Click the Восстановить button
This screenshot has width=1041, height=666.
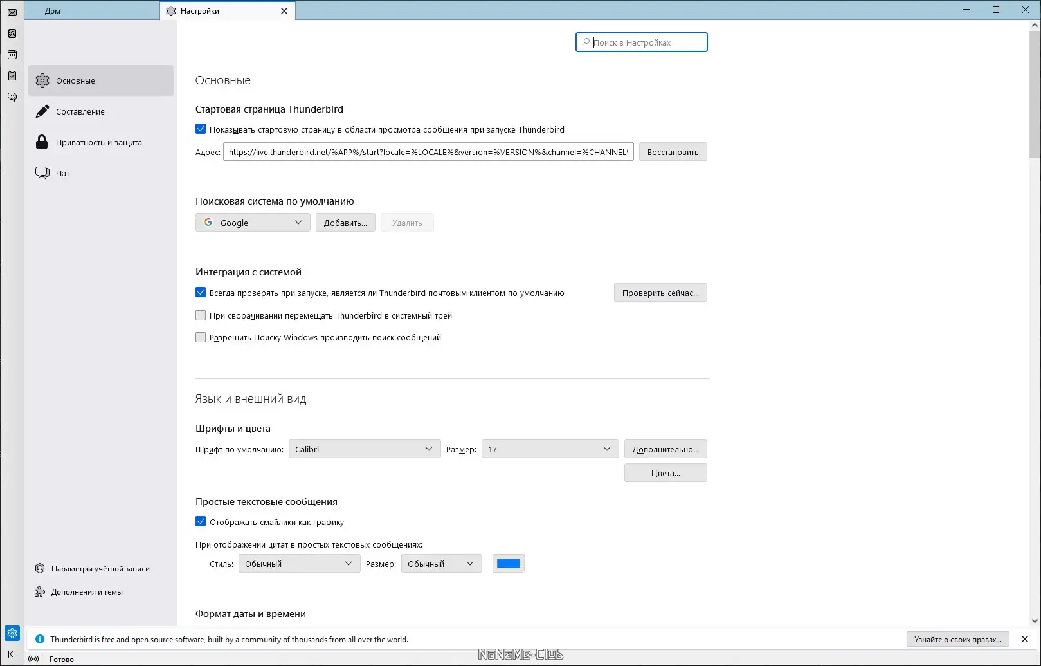coord(673,152)
